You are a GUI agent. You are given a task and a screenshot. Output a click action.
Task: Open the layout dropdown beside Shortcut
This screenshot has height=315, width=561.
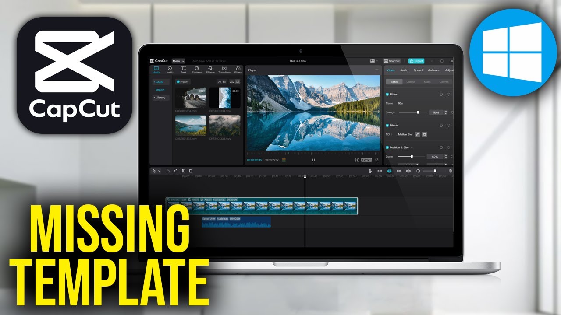point(374,61)
